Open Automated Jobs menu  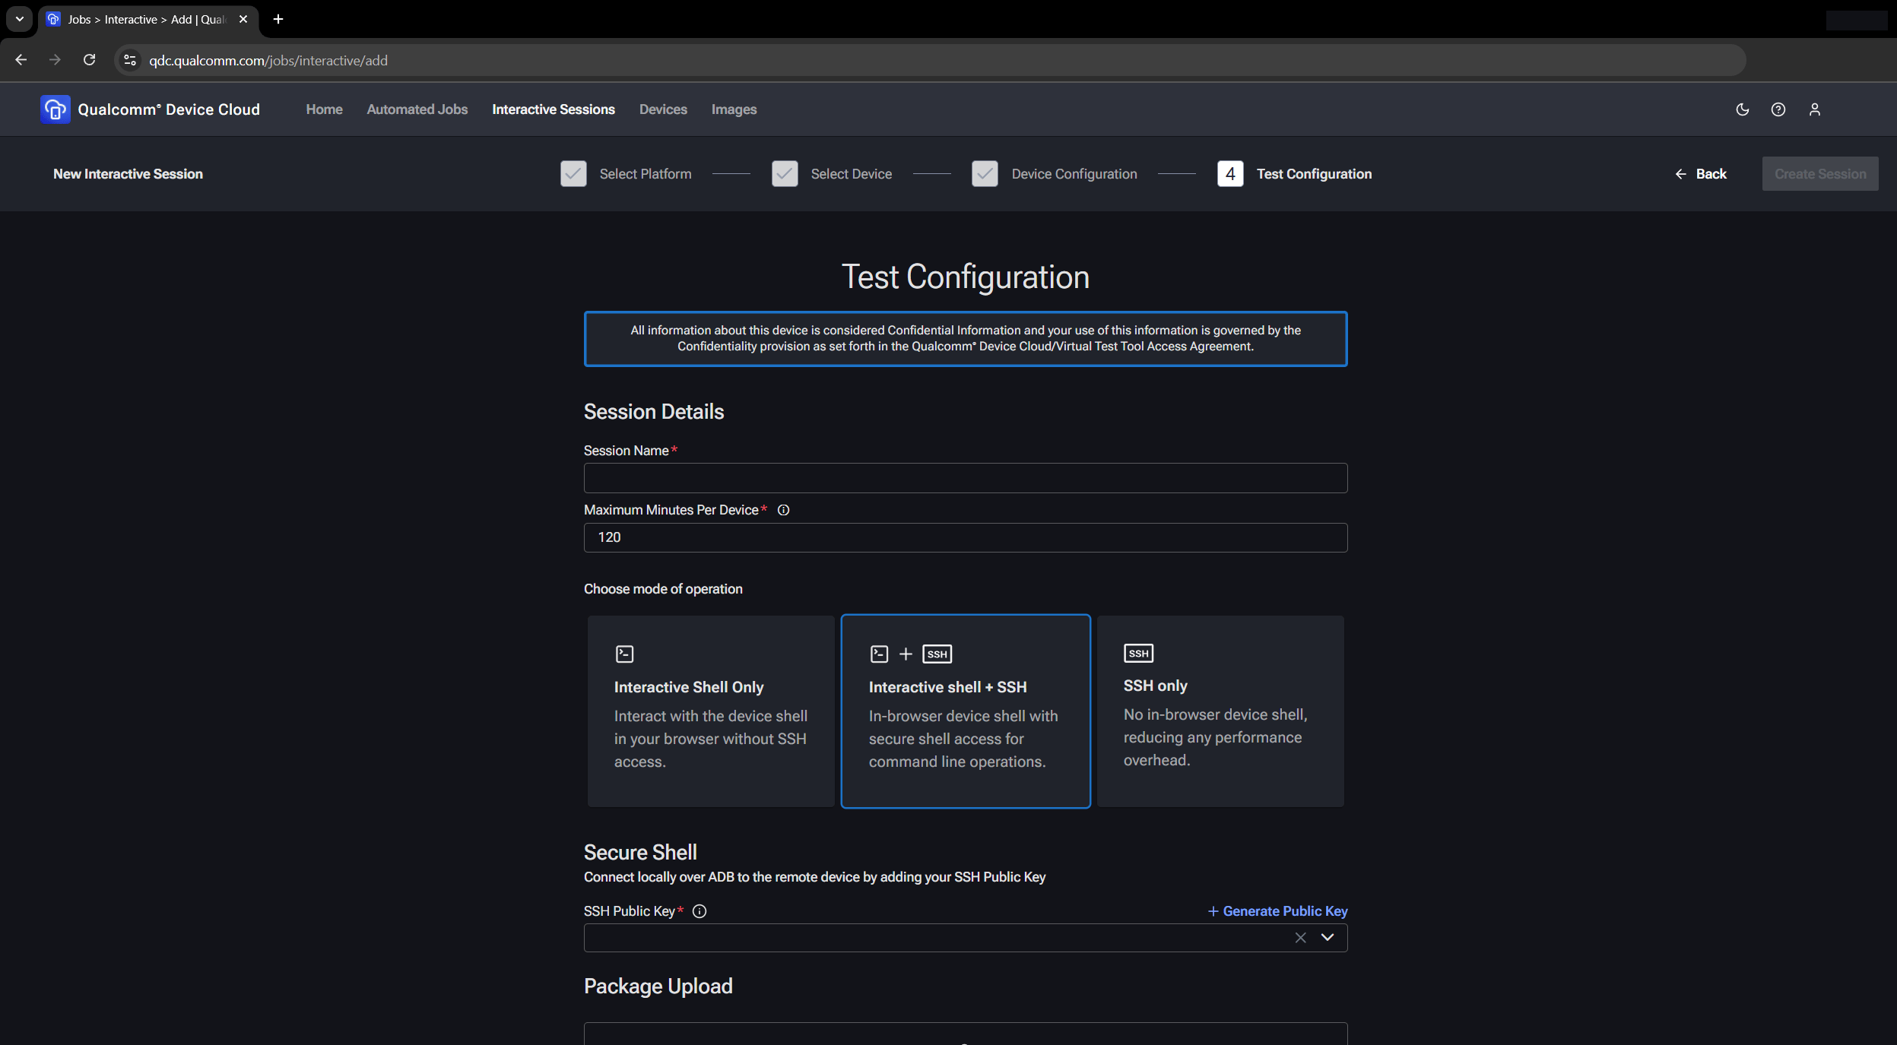pyautogui.click(x=417, y=109)
